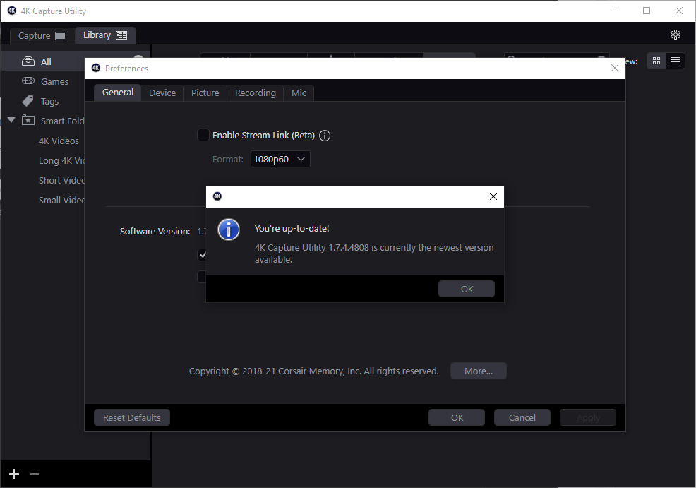Switch to Picture preferences tab
Viewport: 696px width, 488px height.
205,93
